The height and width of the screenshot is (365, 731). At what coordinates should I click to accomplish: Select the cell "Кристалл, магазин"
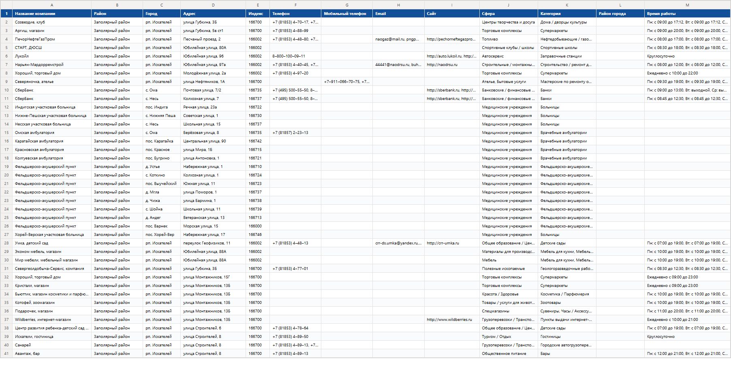52,286
